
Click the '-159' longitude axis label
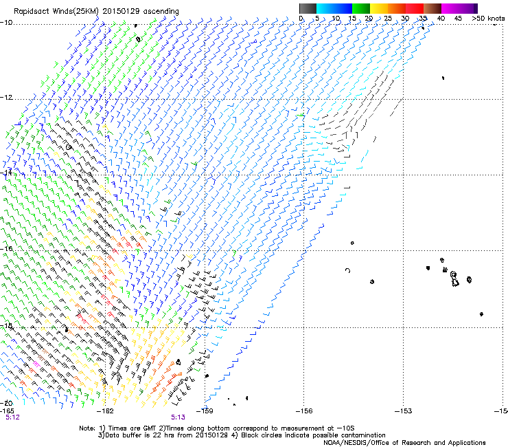(x=205, y=411)
